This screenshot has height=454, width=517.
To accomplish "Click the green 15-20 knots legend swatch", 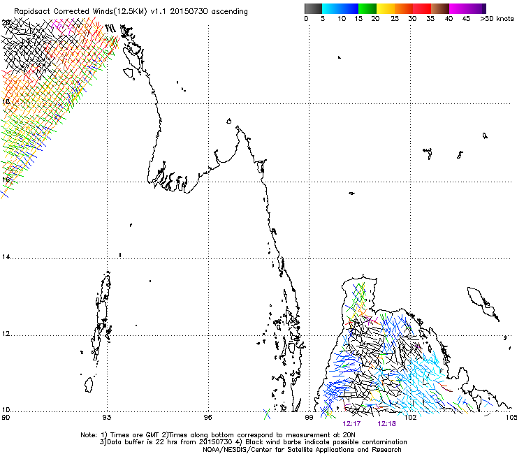I will point(367,8).
